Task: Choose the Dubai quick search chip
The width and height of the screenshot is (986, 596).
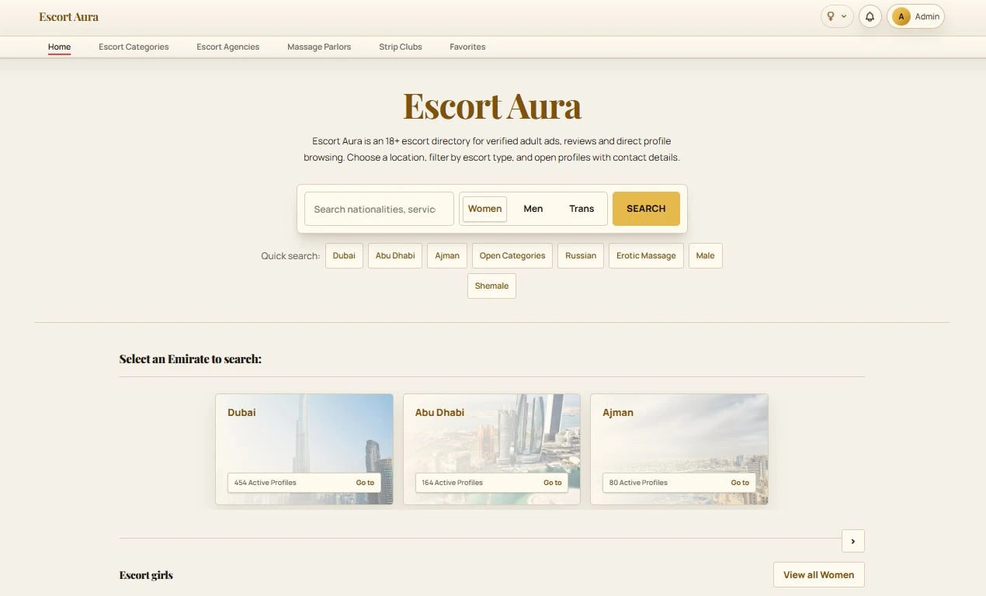Action: [x=344, y=255]
